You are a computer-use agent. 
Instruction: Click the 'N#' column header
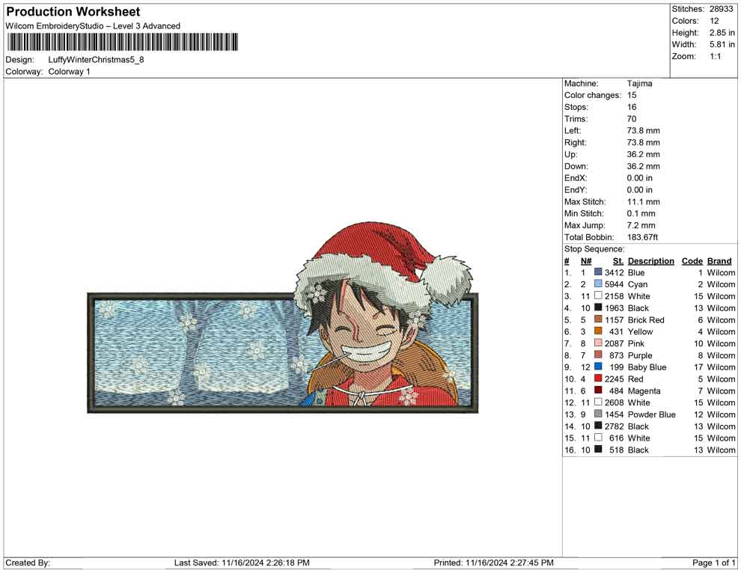(586, 260)
